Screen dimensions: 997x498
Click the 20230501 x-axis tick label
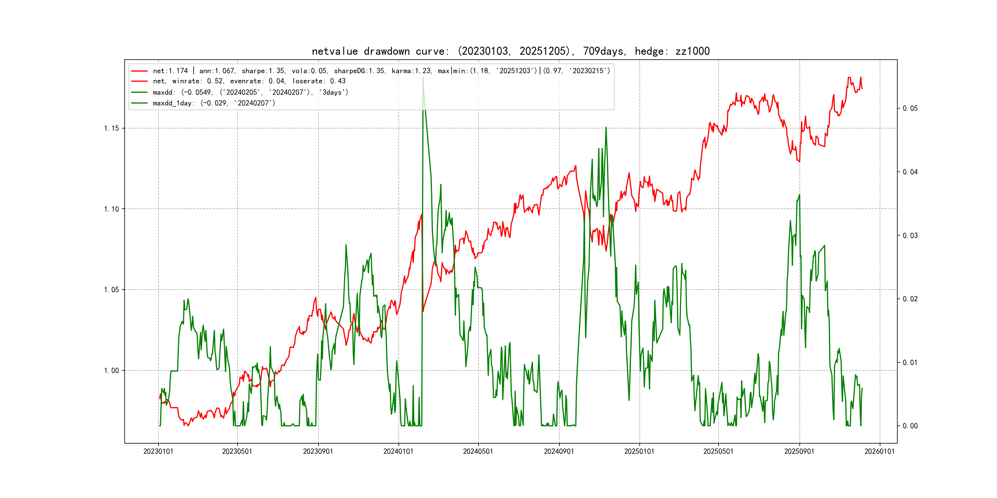pyautogui.click(x=237, y=451)
